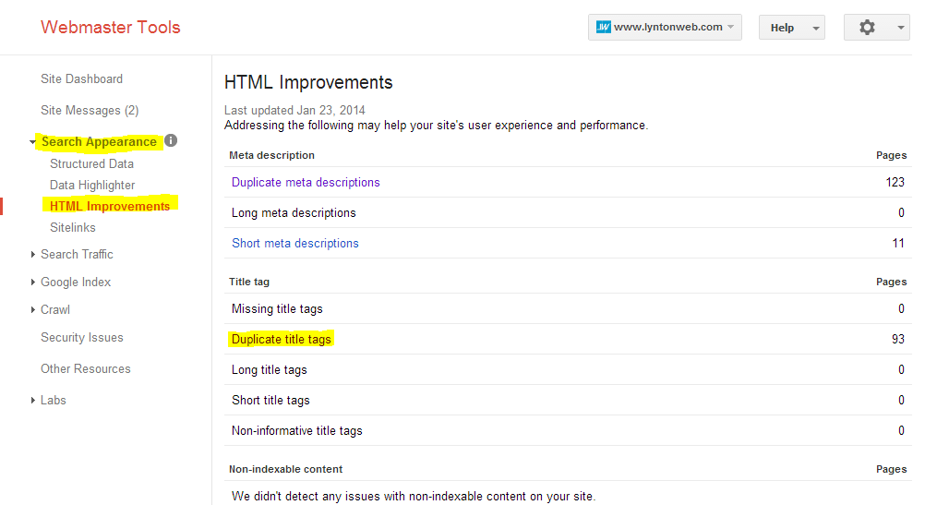949x505 pixels.
Task: Expand the Crawl menu arrow
Action: (32, 310)
